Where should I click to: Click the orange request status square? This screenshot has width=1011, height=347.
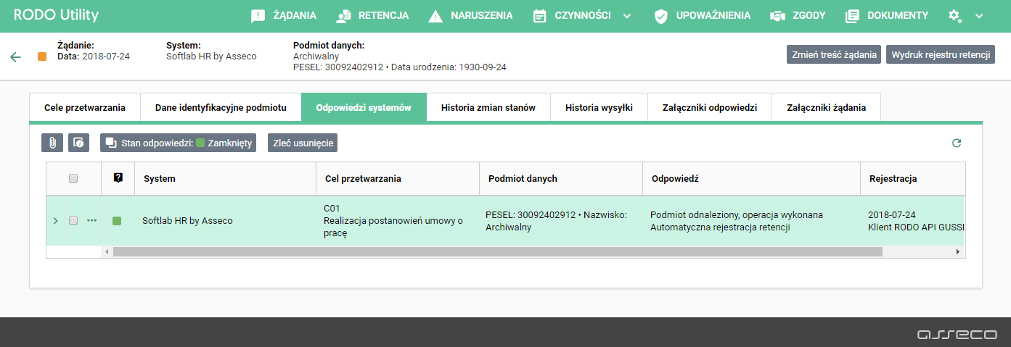(42, 57)
